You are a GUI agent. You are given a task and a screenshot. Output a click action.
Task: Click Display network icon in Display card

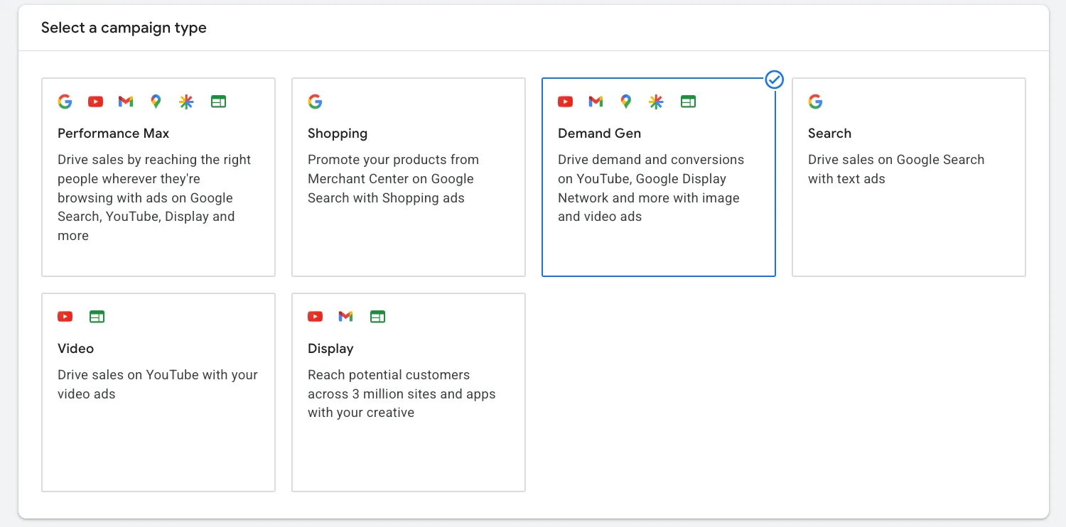(x=377, y=317)
